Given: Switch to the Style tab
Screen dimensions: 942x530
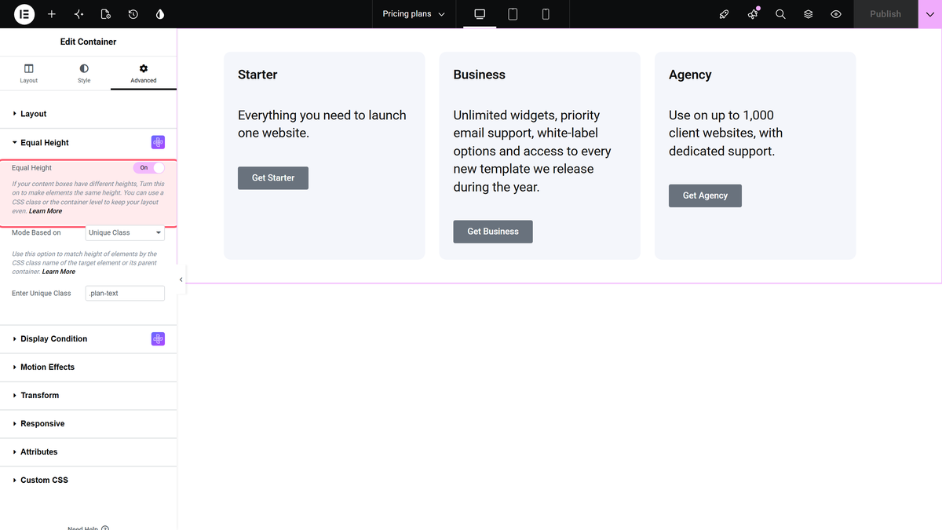Looking at the screenshot, I should click(x=84, y=74).
